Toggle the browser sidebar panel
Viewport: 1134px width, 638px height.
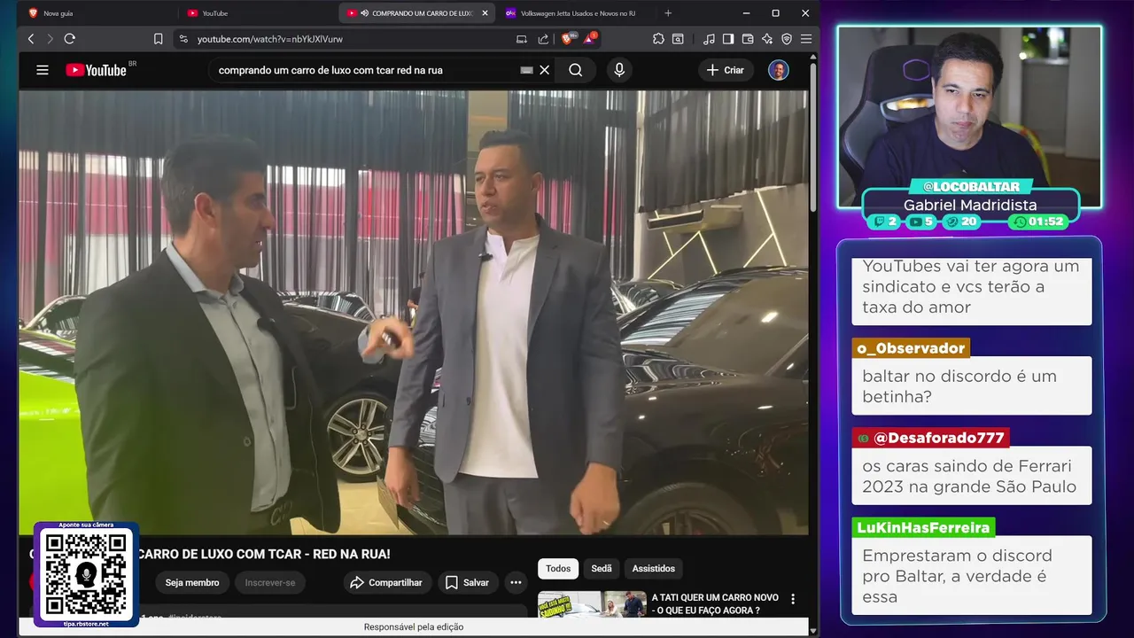[x=728, y=39]
